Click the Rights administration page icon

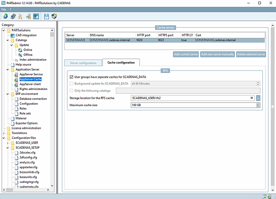pyautogui.click(x=16, y=89)
